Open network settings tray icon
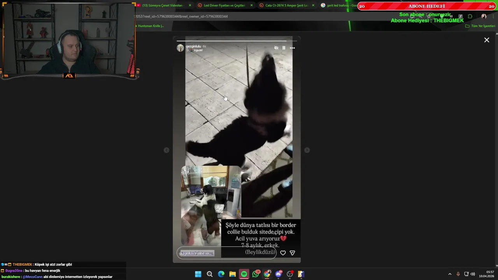 466,274
